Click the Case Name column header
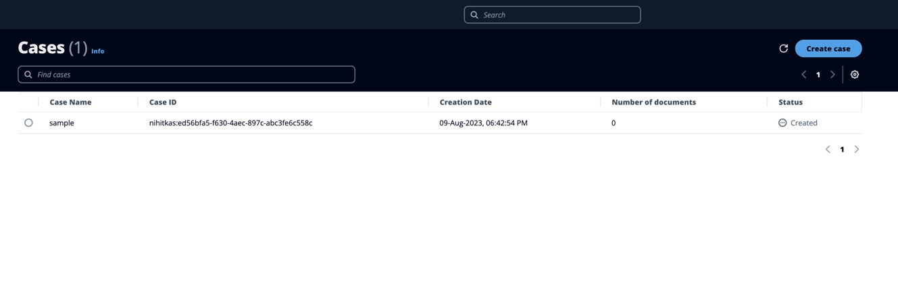 pos(70,102)
